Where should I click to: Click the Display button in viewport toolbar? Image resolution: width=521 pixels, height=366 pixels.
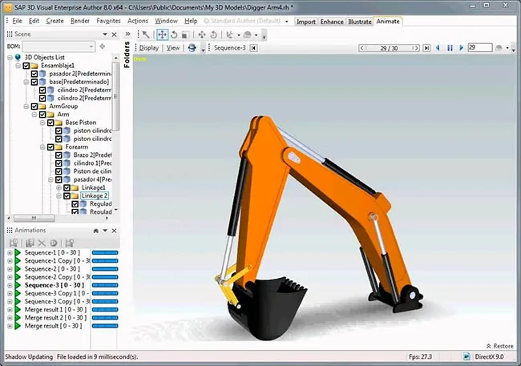(x=148, y=48)
